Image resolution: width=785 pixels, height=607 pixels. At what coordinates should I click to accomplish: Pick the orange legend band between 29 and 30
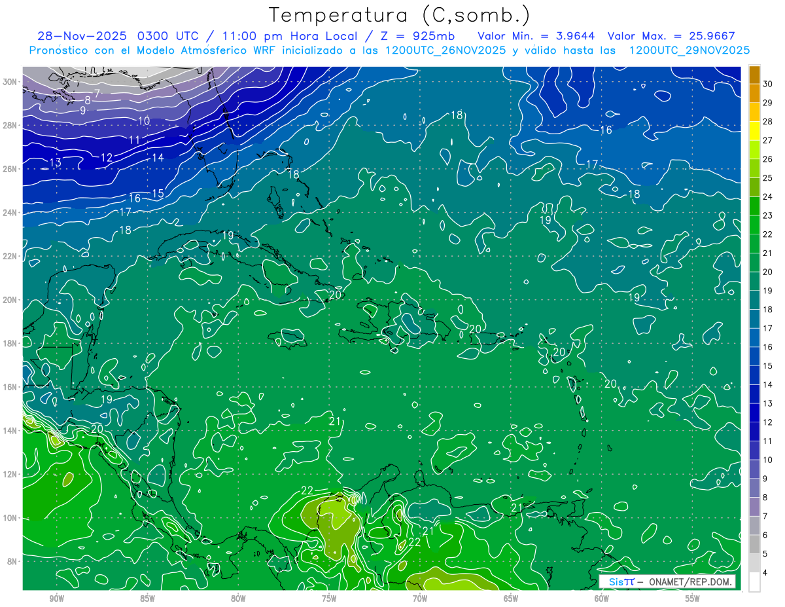pos(754,94)
